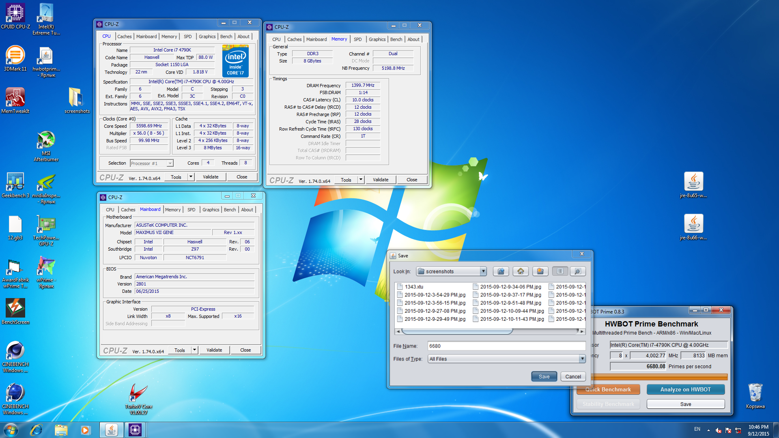The width and height of the screenshot is (779, 438).
Task: Switch Save dialog to Details view
Action: pyautogui.click(x=578, y=271)
